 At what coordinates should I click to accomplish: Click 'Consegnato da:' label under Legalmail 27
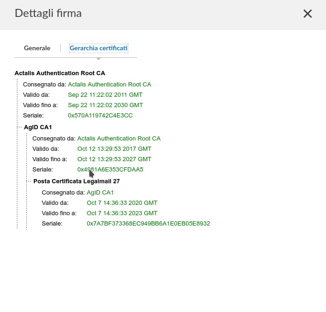(63, 193)
